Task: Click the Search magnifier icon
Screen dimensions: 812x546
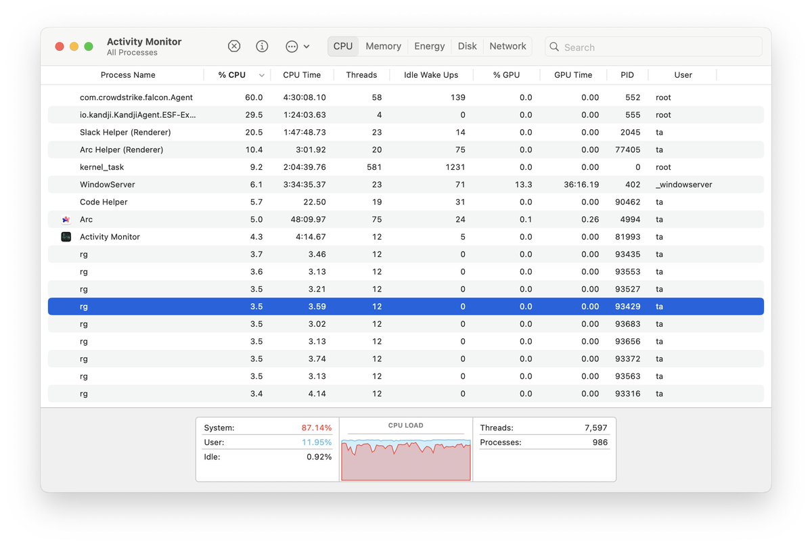Action: 554,47
